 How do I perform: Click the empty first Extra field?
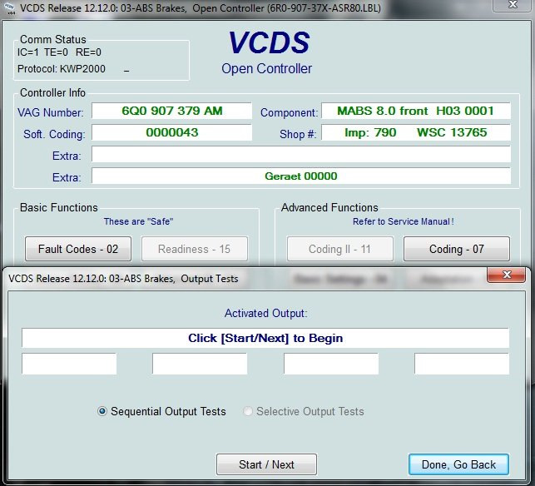click(301, 154)
